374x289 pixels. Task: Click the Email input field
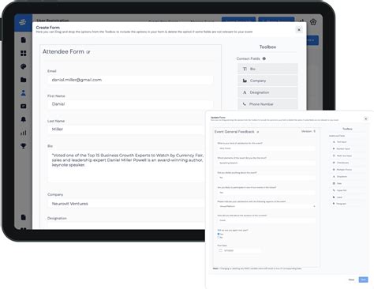130,80
